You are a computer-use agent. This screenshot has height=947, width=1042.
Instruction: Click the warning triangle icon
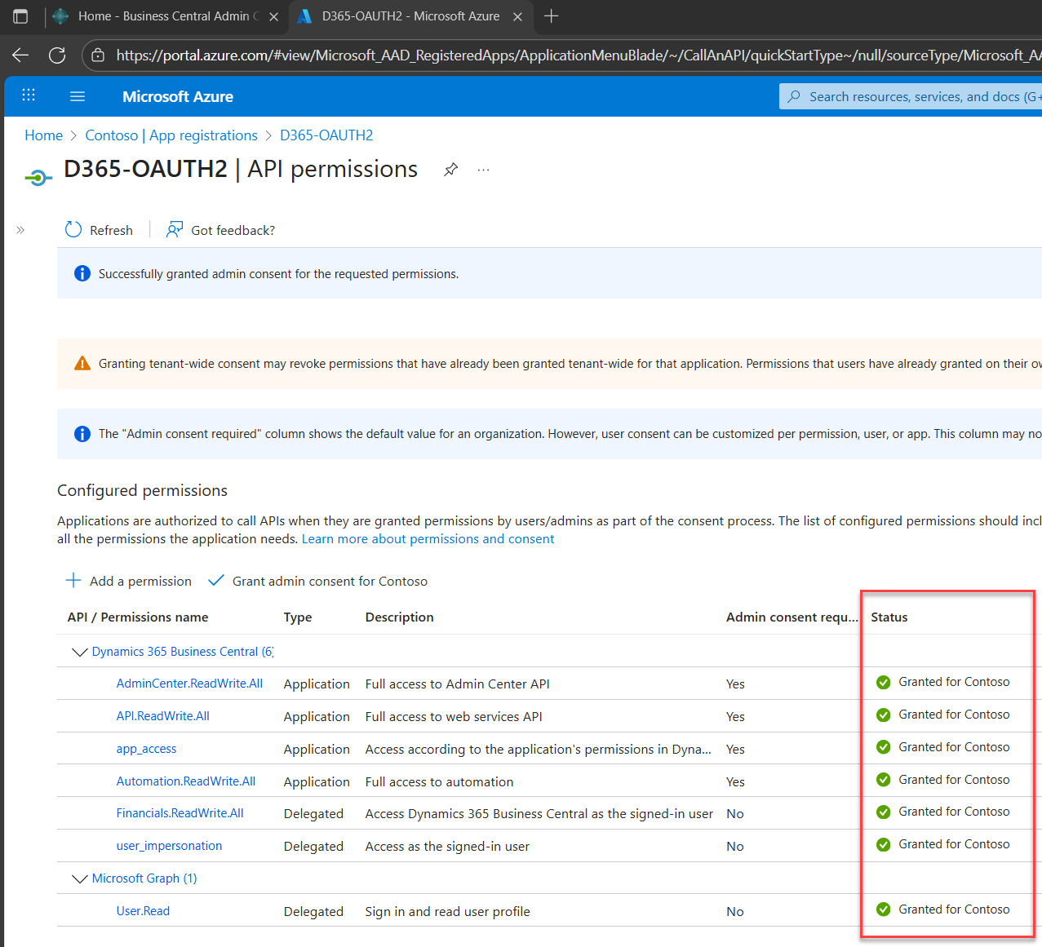click(x=82, y=364)
